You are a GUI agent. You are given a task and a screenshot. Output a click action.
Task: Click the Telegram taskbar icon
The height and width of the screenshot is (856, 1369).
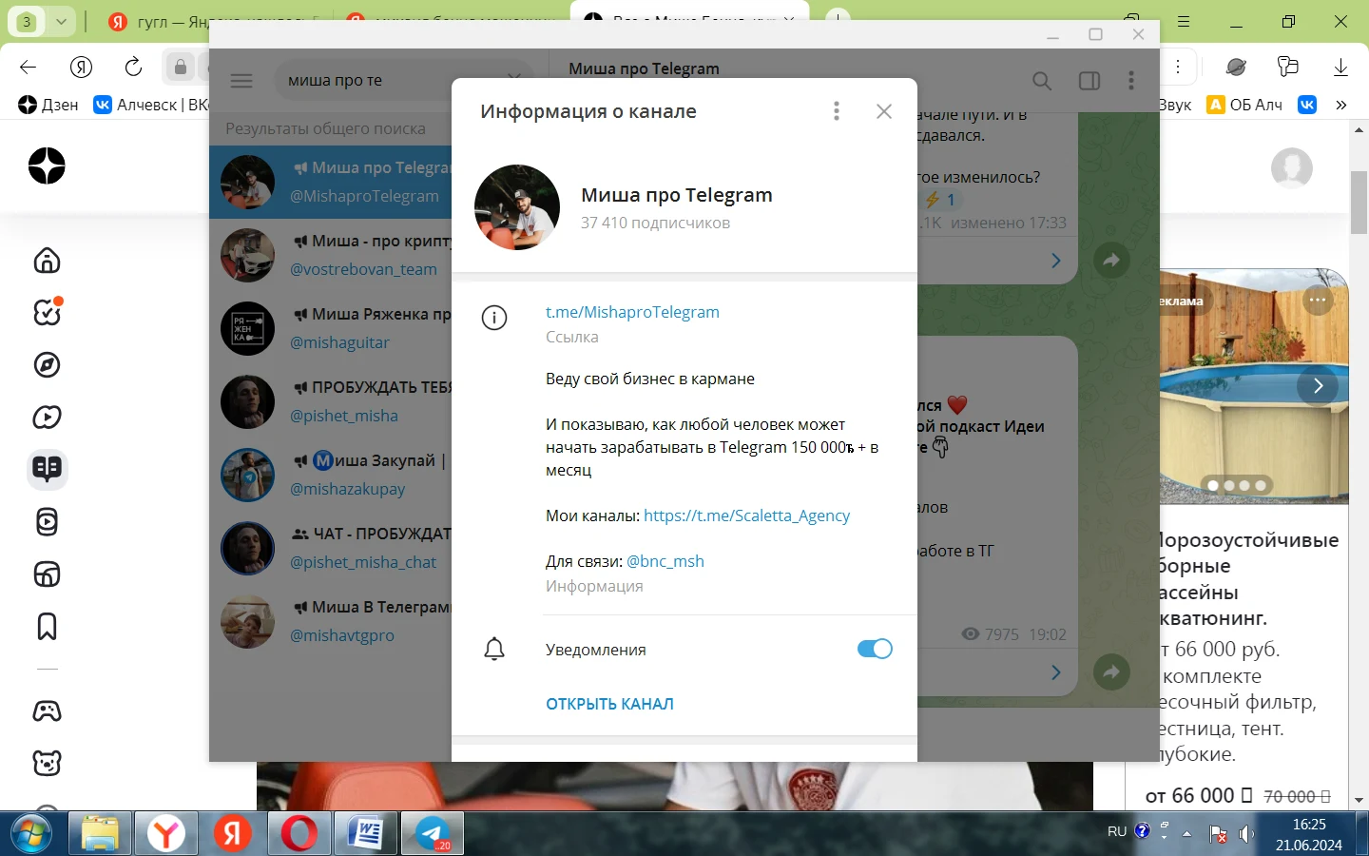tap(433, 833)
